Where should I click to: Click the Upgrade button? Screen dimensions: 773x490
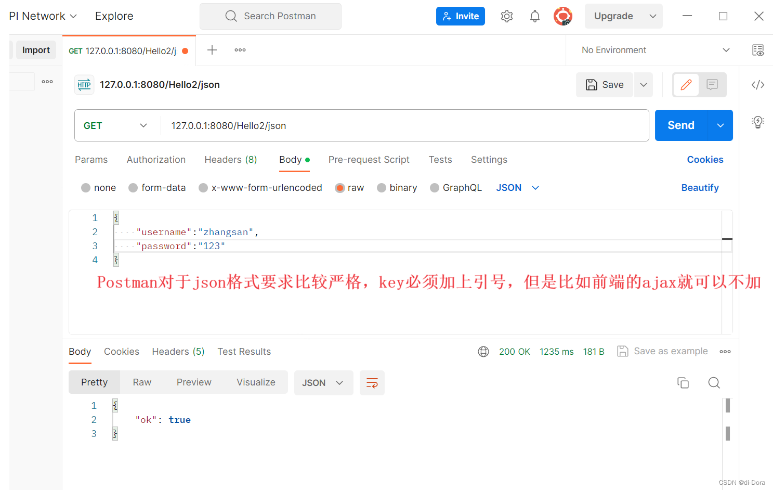pyautogui.click(x=614, y=16)
